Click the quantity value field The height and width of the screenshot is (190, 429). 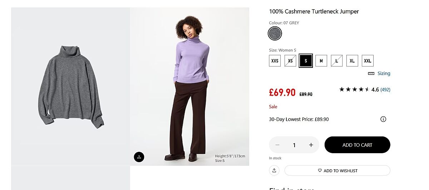coord(294,145)
